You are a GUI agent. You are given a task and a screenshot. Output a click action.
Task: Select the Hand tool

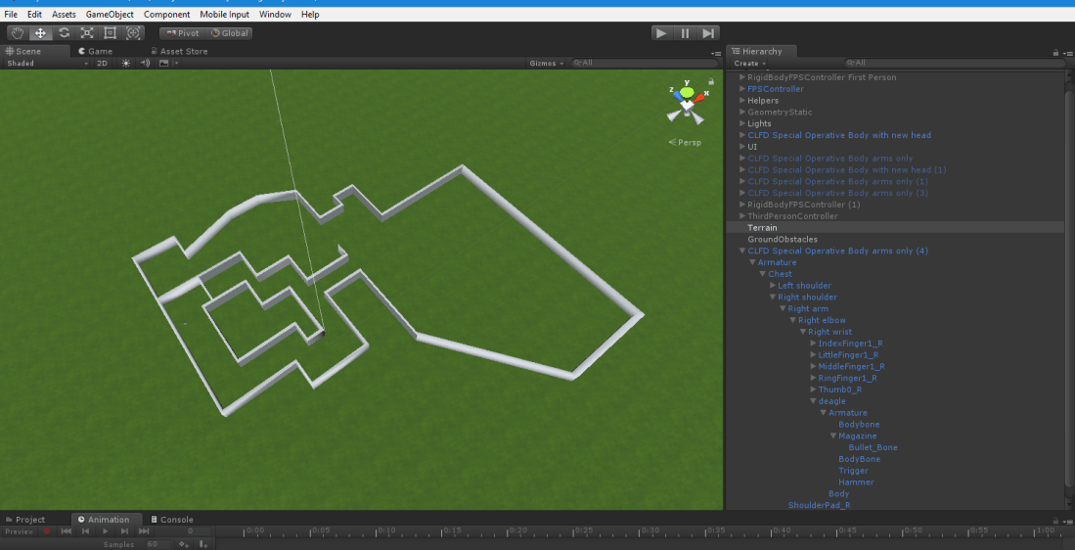click(x=18, y=33)
